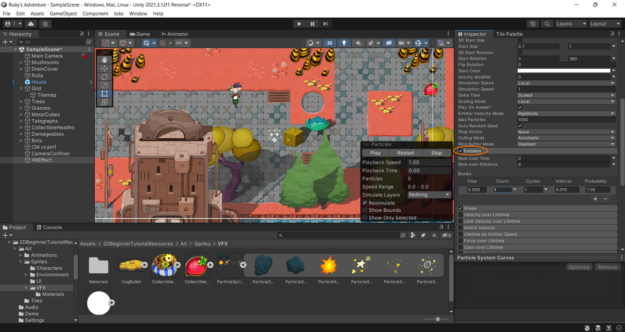The width and height of the screenshot is (625, 332).
Task: Click the main Pause button in the toolbar
Action: [x=312, y=24]
